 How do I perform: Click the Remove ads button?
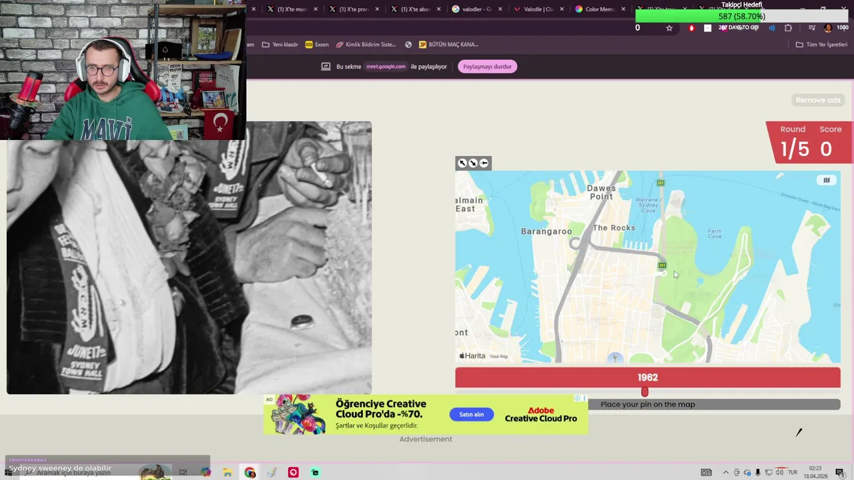(x=818, y=100)
